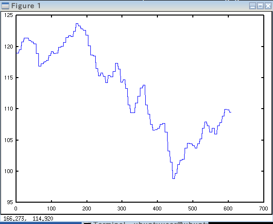The image size is (273, 224).
Task: Maximize the Figure 1 window
Action: pyautogui.click(x=260, y=6)
